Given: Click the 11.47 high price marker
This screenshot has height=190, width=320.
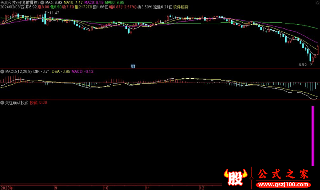Looking at the screenshot, I should point(54,13).
